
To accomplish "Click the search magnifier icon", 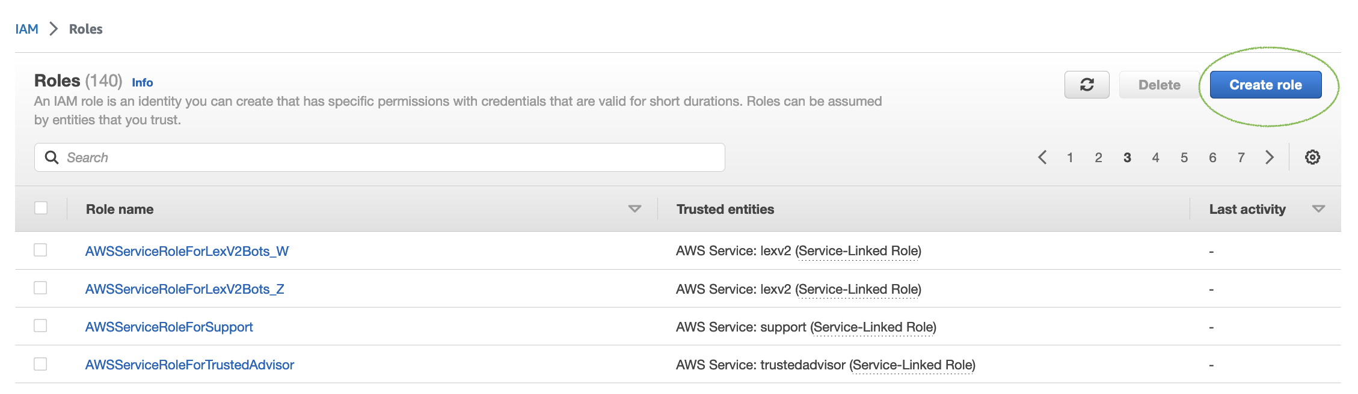I will [52, 157].
